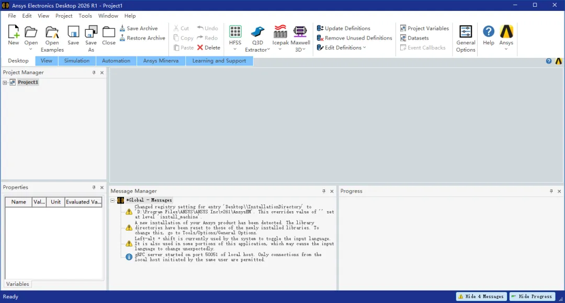Viewport: 565px width, 303px height.
Task: Open Project Variables
Action: click(x=424, y=28)
